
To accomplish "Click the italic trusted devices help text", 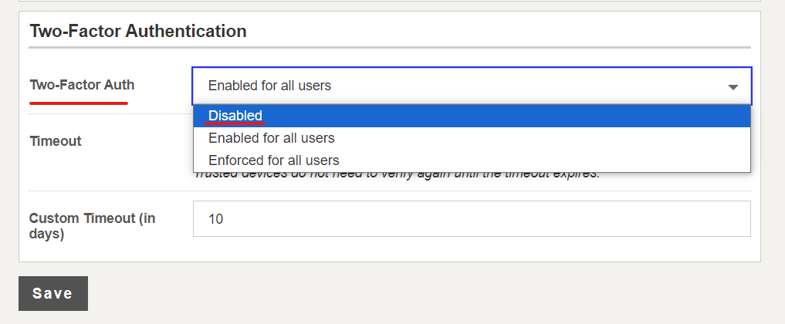I will coord(398,174).
